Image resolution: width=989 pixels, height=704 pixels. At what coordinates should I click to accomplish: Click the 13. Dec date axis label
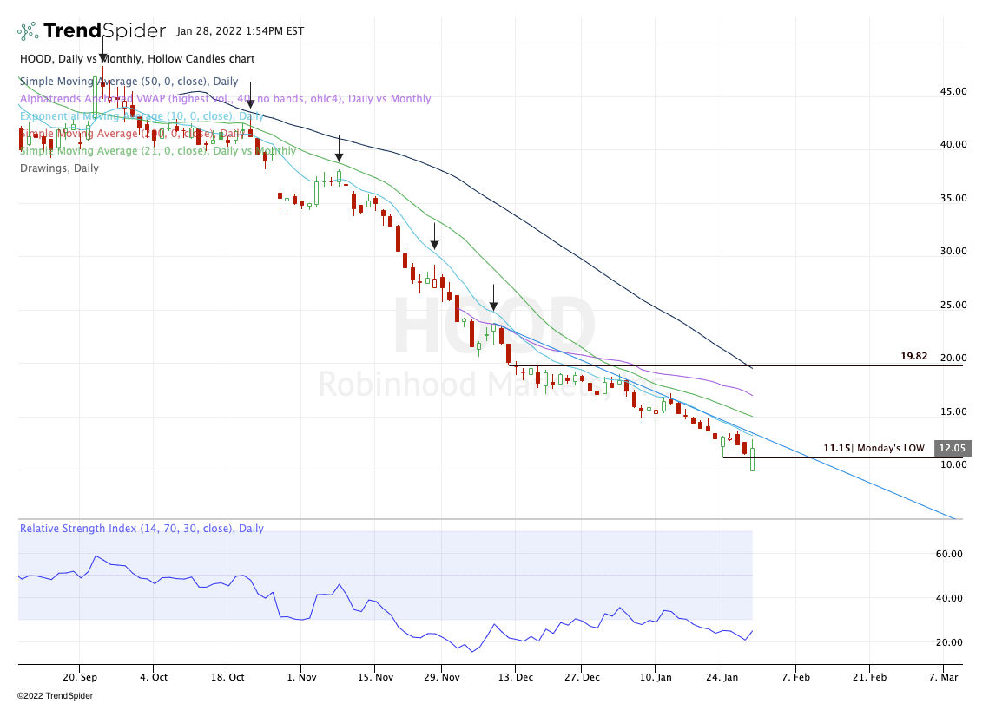coord(515,677)
